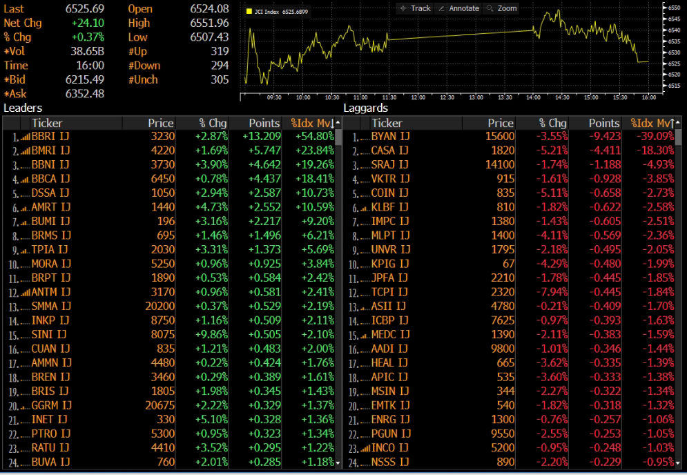Open the DSSA IJ ticker
Viewport: 687px width, 475px height.
pyautogui.click(x=50, y=193)
